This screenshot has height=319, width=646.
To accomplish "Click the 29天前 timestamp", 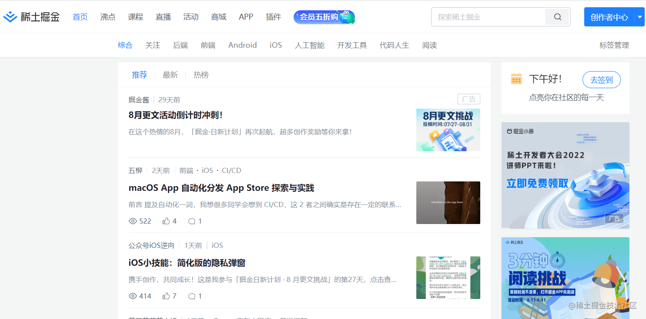I will (x=169, y=100).
